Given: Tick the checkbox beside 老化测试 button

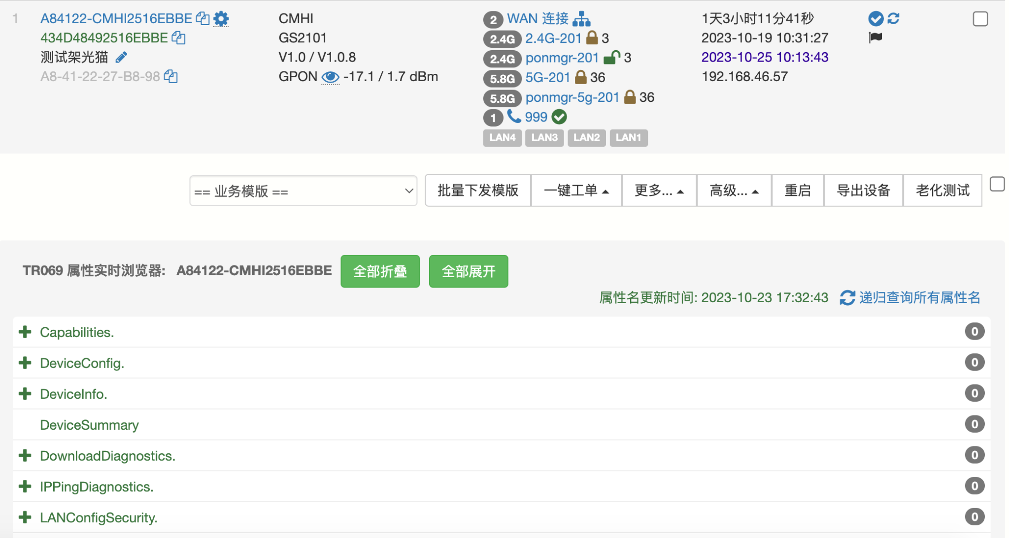Looking at the screenshot, I should [997, 185].
